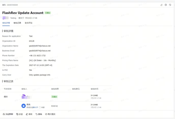Click the Is POC value Yes
Image resolution: width=175 pixels, height=119 pixels.
pyautogui.click(x=31, y=70)
